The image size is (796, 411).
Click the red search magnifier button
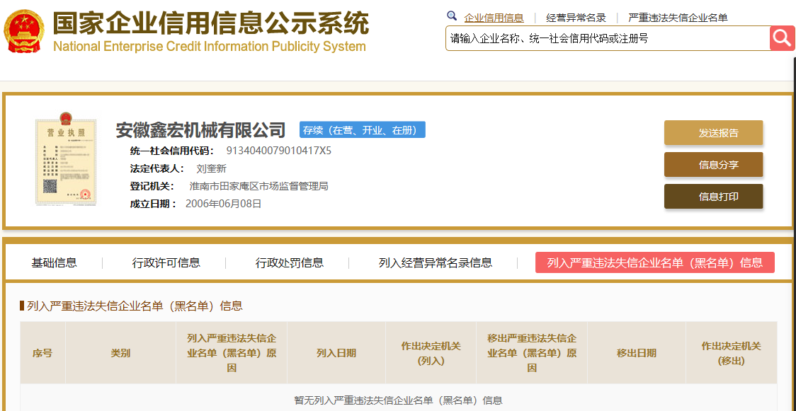(783, 38)
